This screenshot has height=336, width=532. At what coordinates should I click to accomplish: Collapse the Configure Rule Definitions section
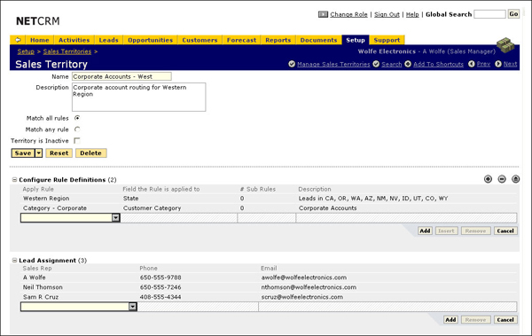click(x=14, y=180)
